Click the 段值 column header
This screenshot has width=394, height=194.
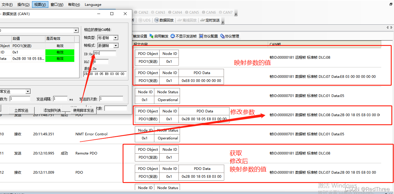point(28,39)
